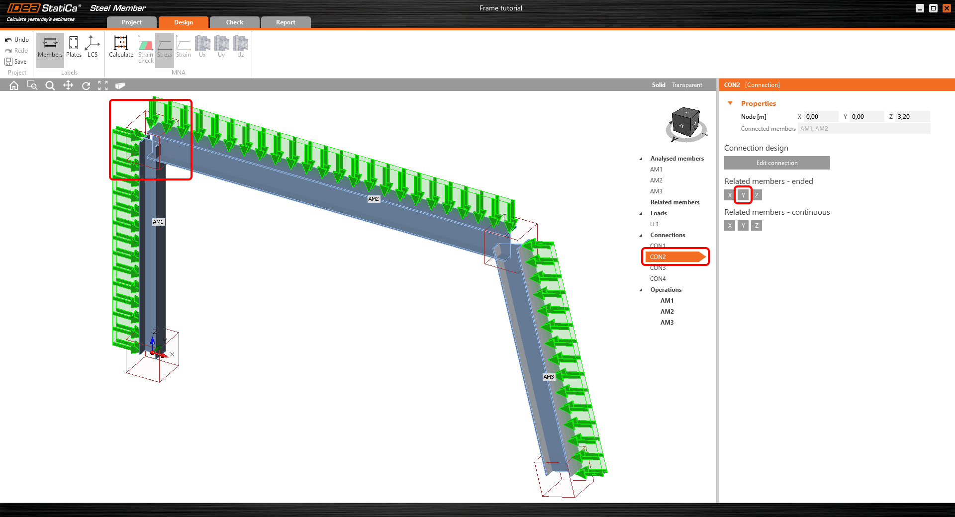Click the Zoom all fit icon
Image resolution: width=955 pixels, height=517 pixels.
[103, 86]
